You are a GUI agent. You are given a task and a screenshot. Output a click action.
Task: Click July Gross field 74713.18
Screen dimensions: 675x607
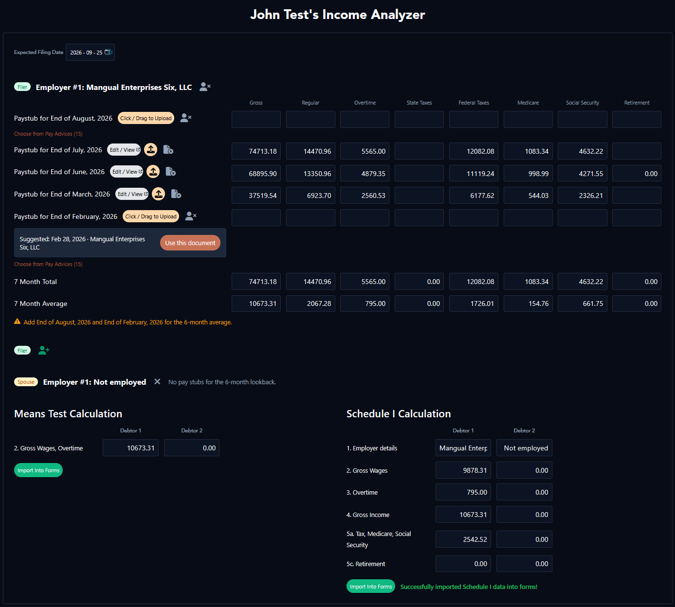click(x=256, y=151)
